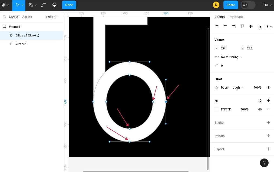Open the 161% zoom dropdown

pos(266,5)
